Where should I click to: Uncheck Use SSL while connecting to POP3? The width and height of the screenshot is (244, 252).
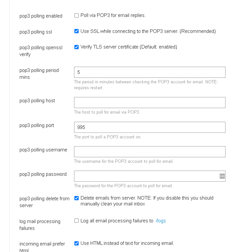(77, 31)
